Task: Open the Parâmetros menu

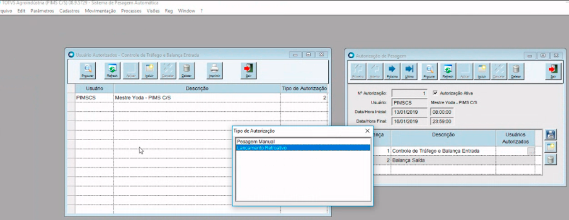Action: 42,11
